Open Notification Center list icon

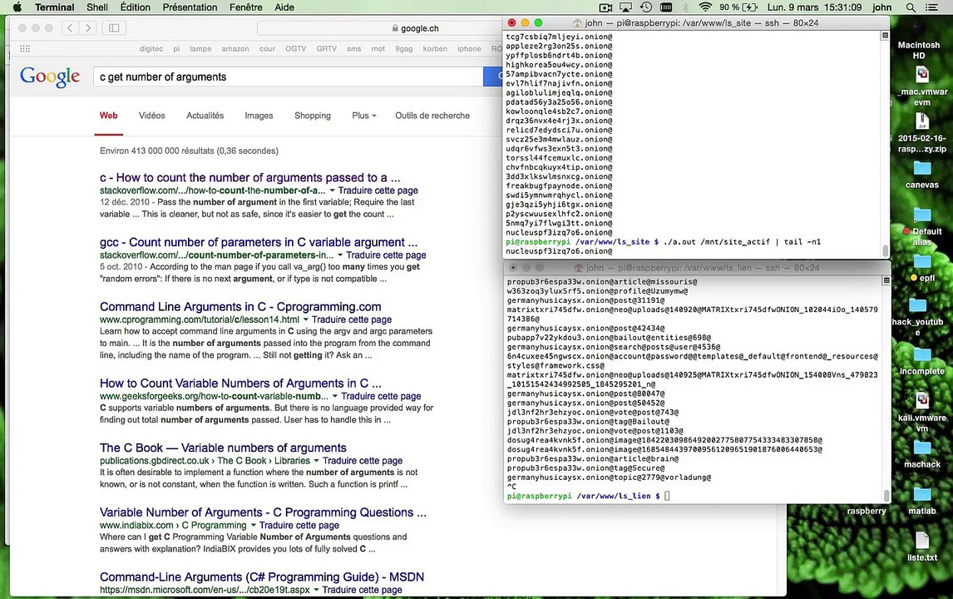pyautogui.click(x=931, y=7)
